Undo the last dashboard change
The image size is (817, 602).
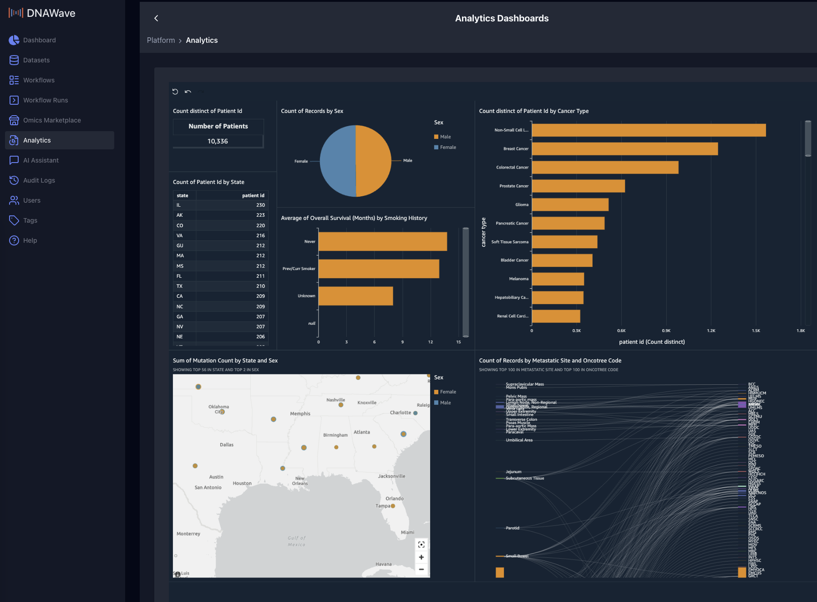(x=188, y=92)
